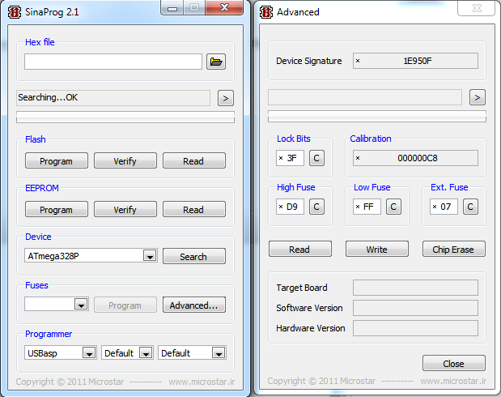This screenshot has width=501, height=397.
Task: Click the High Fuse value field
Action: tap(290, 207)
